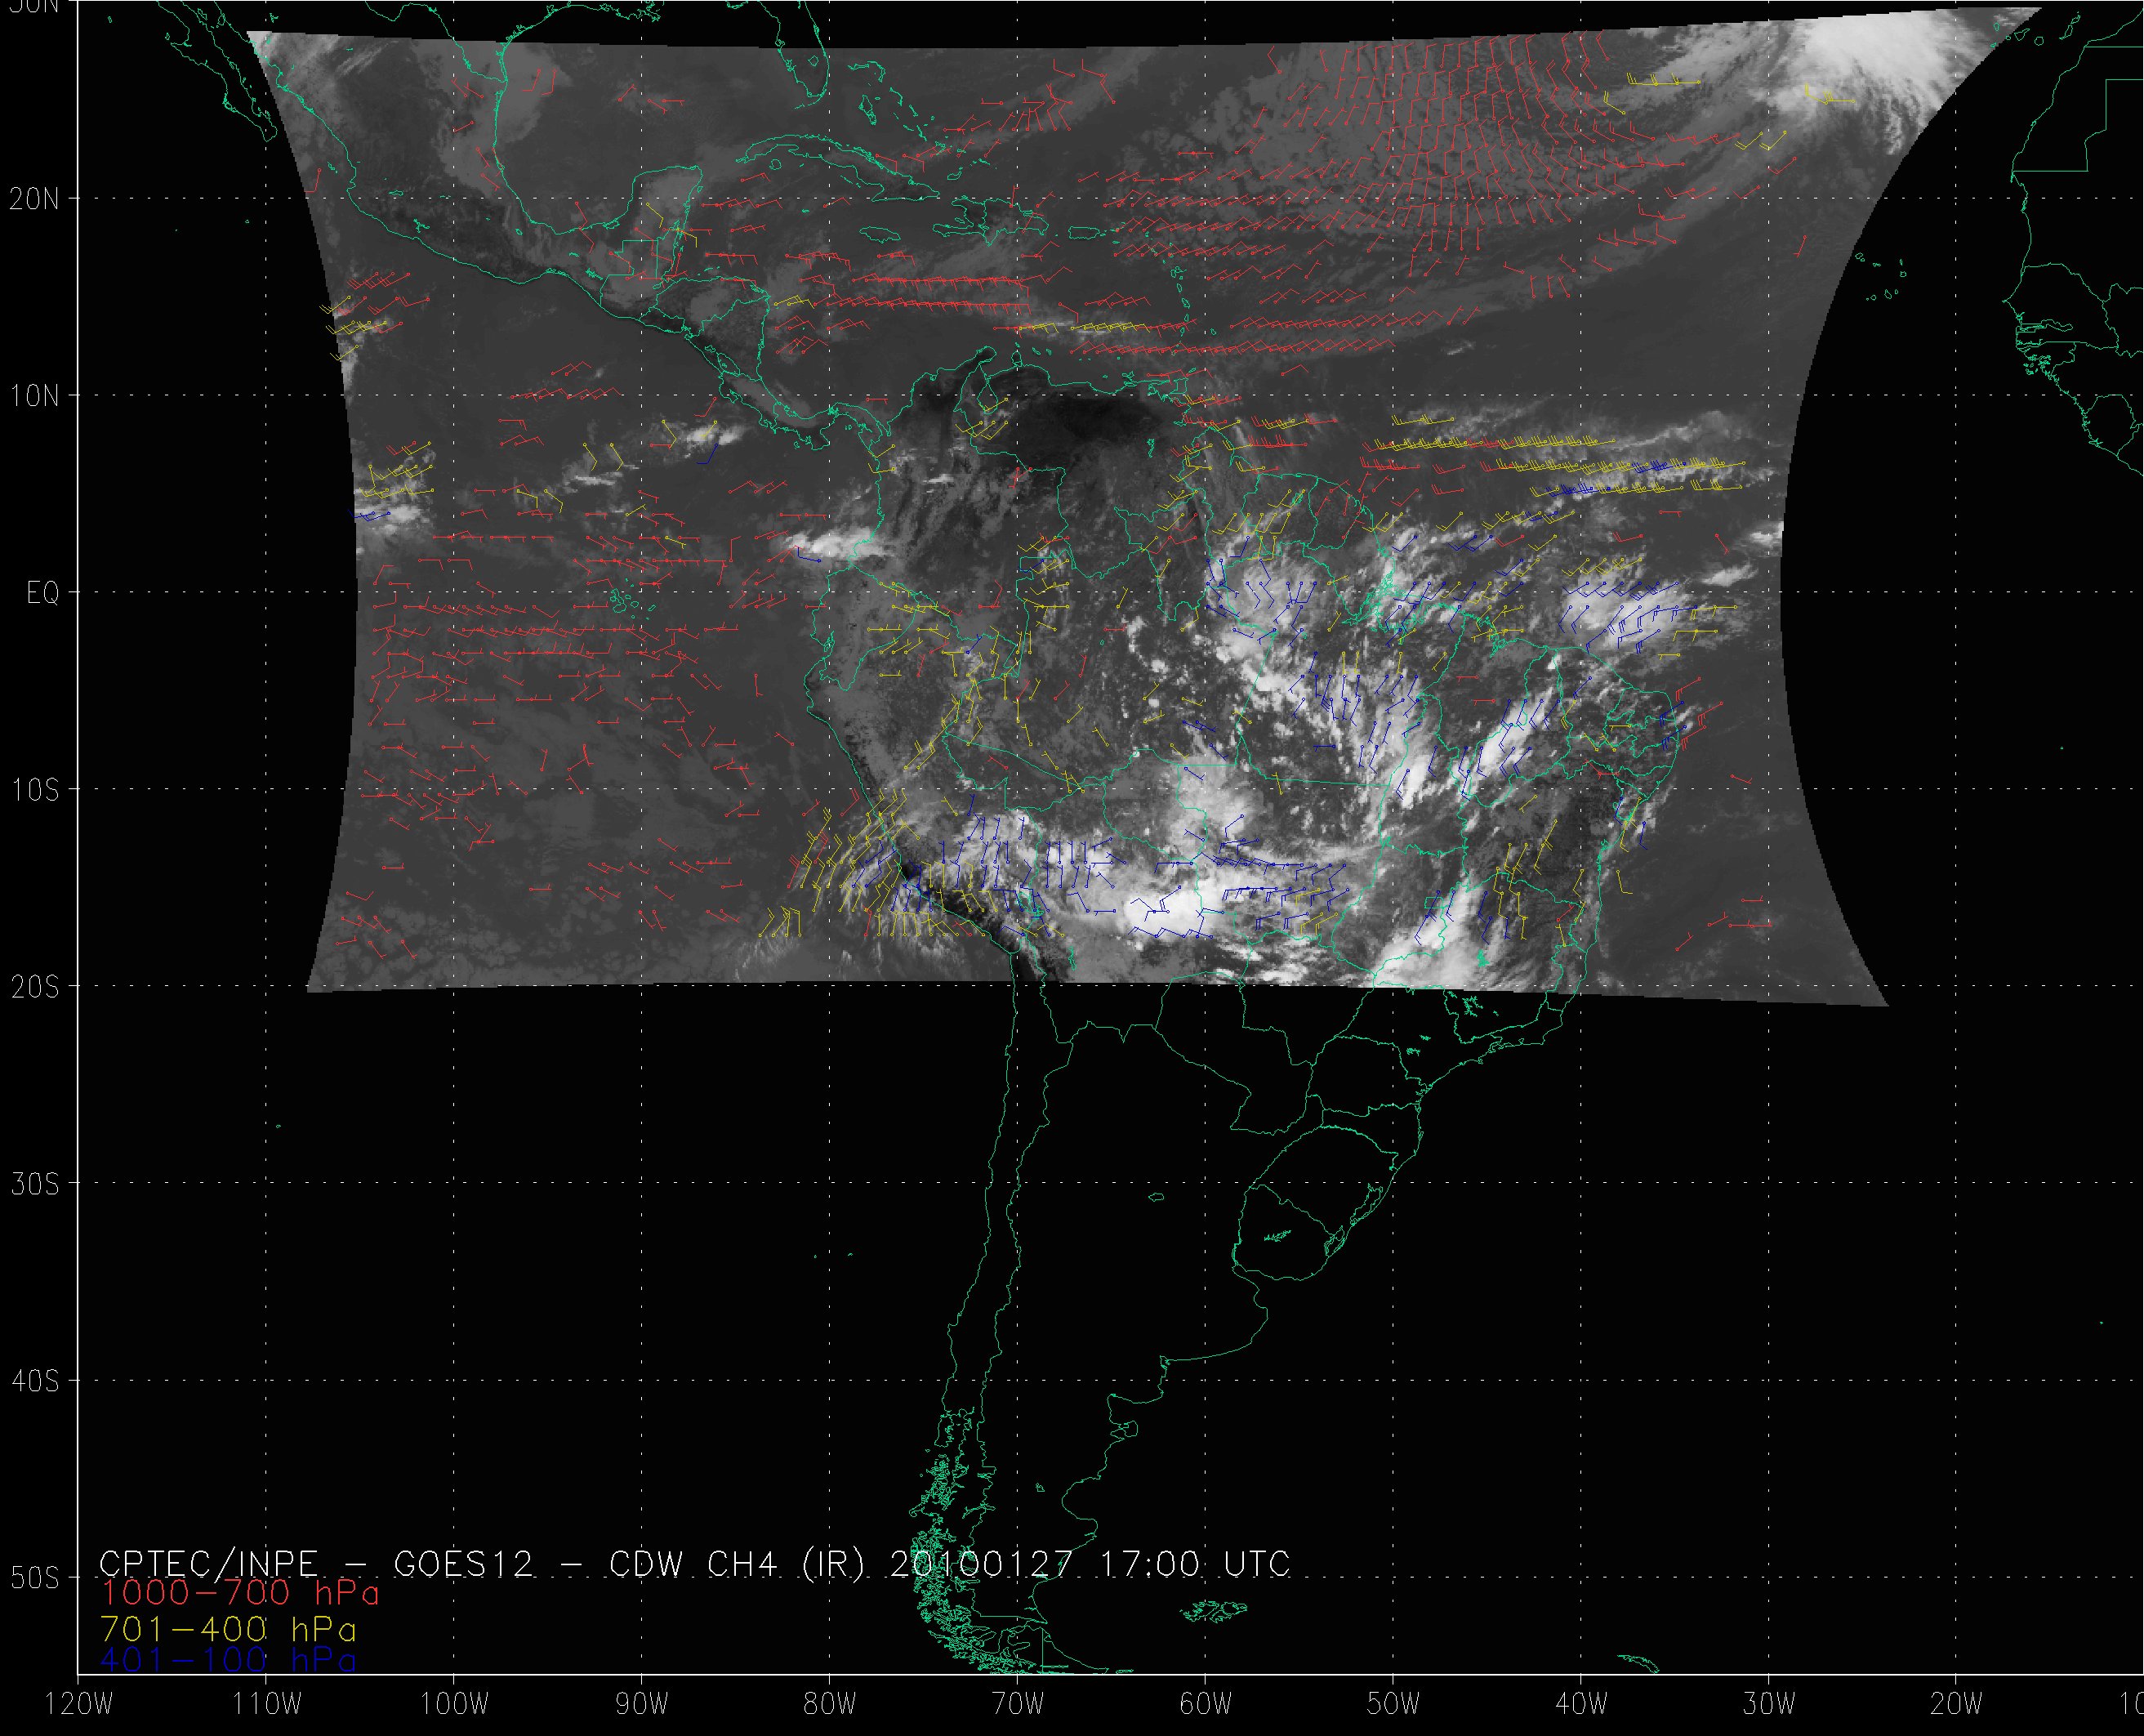
Task: Click the 10N latitude axis label
Action: click(34, 397)
